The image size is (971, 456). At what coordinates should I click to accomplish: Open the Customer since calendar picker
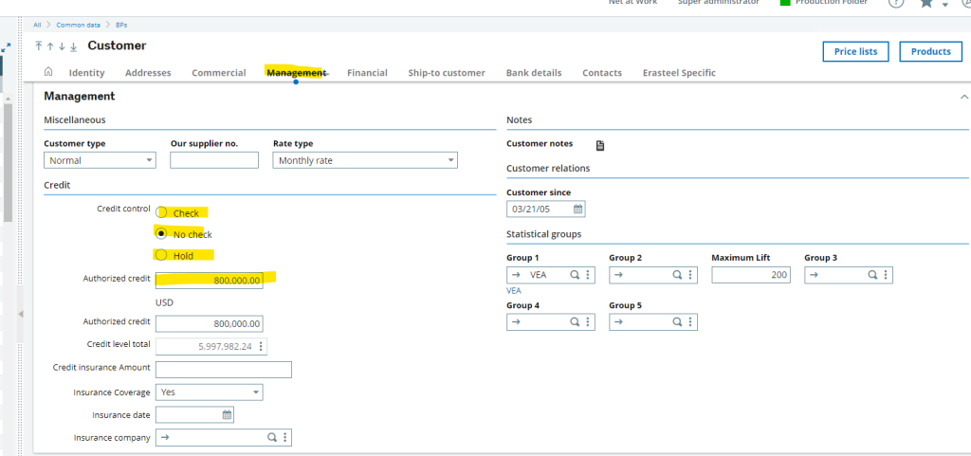[x=577, y=209]
